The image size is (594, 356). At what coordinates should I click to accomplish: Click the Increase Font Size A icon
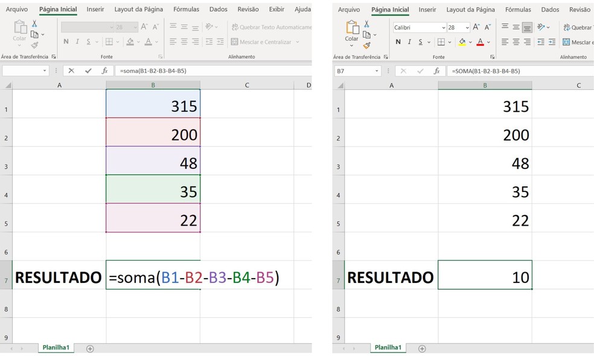[477, 27]
